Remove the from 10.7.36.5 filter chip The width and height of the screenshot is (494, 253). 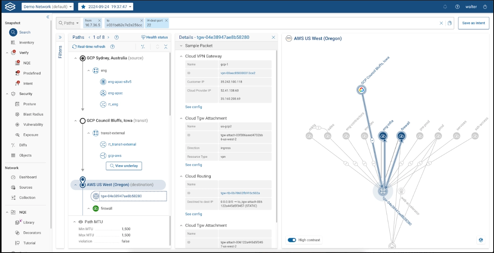(99, 21)
